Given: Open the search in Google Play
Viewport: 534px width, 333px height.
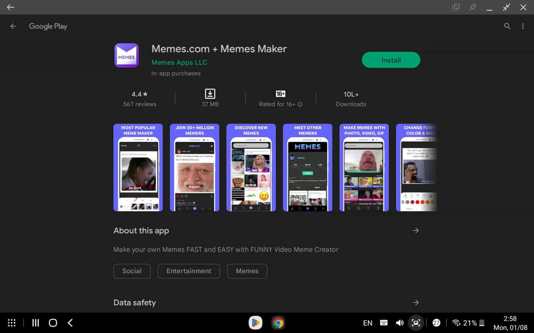Looking at the screenshot, I should [x=507, y=26].
